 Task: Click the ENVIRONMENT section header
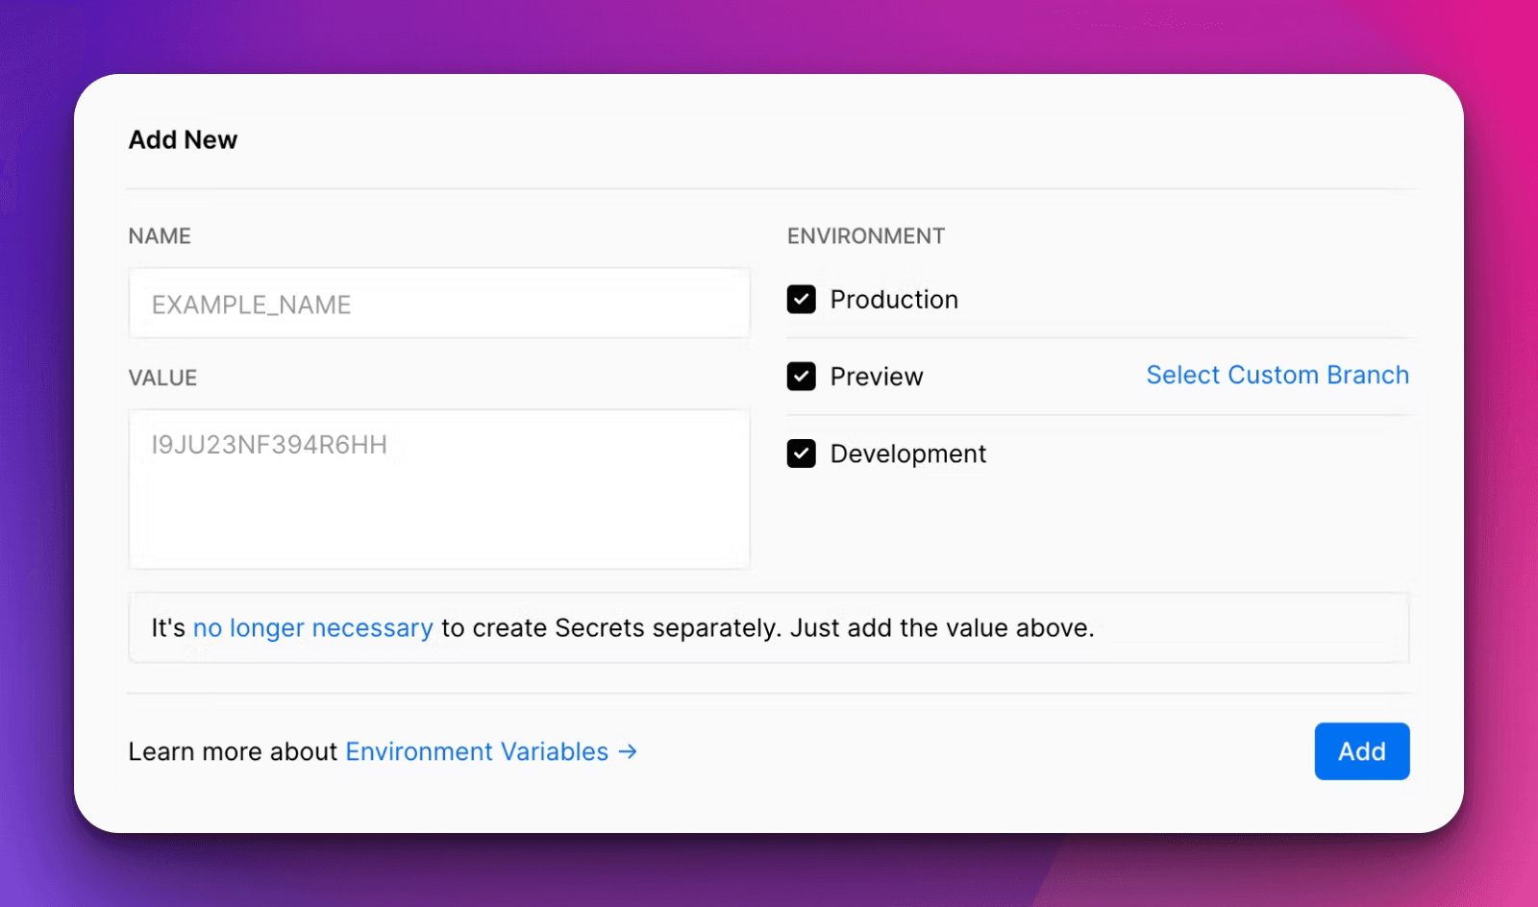coord(865,235)
